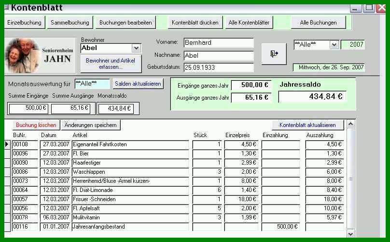Click Buchung löschen button

(x=36, y=125)
